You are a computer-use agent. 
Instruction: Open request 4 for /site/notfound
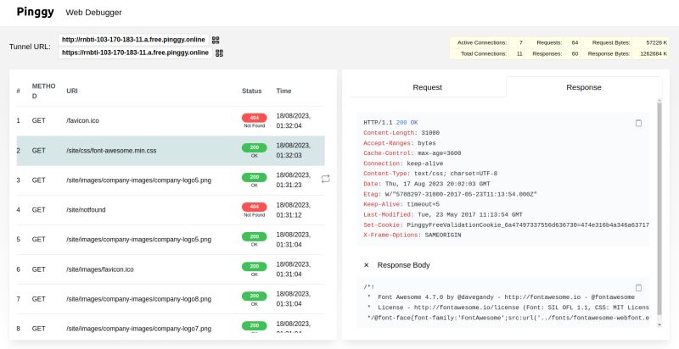coord(171,210)
